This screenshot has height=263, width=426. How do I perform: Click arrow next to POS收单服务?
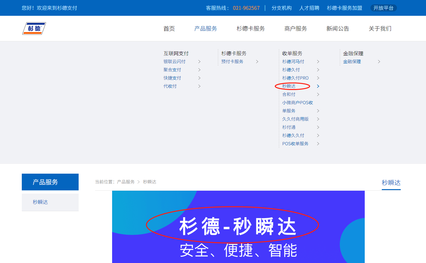pyautogui.click(x=318, y=144)
